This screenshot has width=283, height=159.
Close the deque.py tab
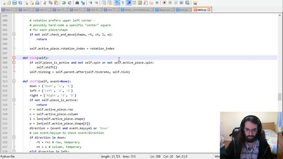172,10
